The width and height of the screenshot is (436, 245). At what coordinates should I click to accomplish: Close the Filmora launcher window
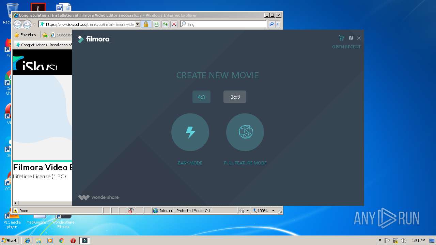click(x=359, y=38)
